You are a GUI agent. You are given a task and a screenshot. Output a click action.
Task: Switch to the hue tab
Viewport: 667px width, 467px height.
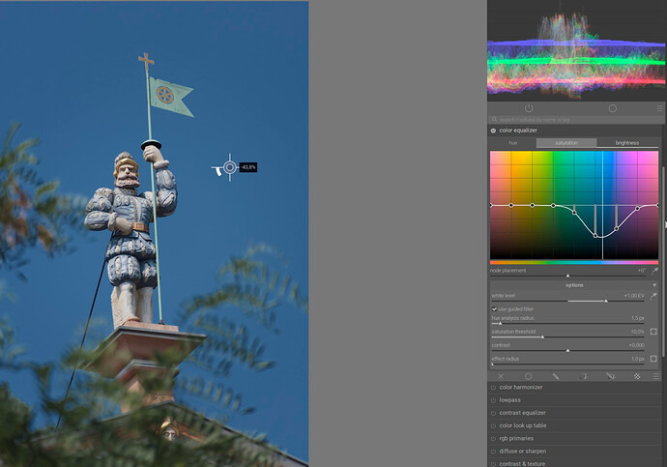pyautogui.click(x=513, y=143)
